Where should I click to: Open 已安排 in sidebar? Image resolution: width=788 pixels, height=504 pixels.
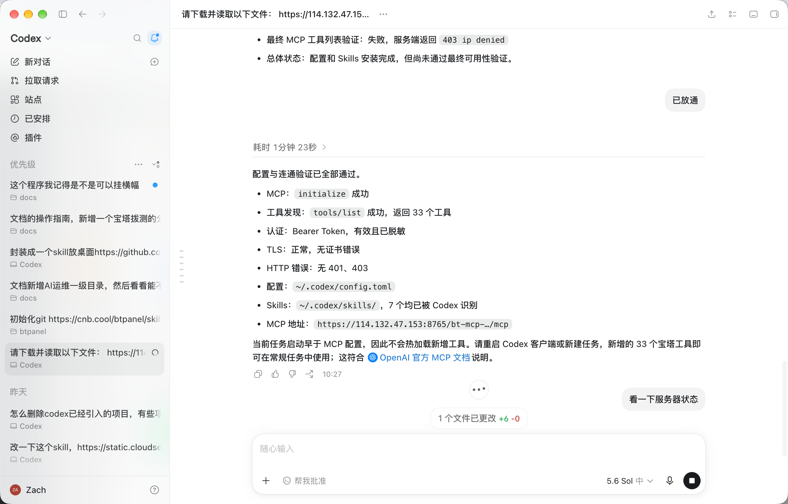point(31,119)
